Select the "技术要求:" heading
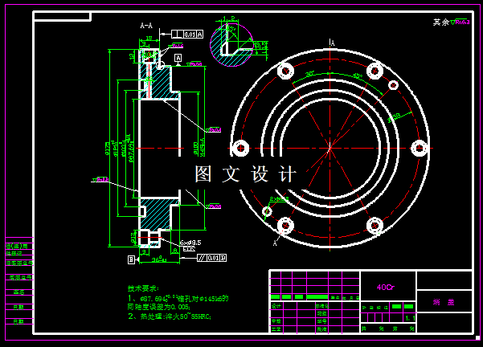483x347 pixels. (x=143, y=288)
